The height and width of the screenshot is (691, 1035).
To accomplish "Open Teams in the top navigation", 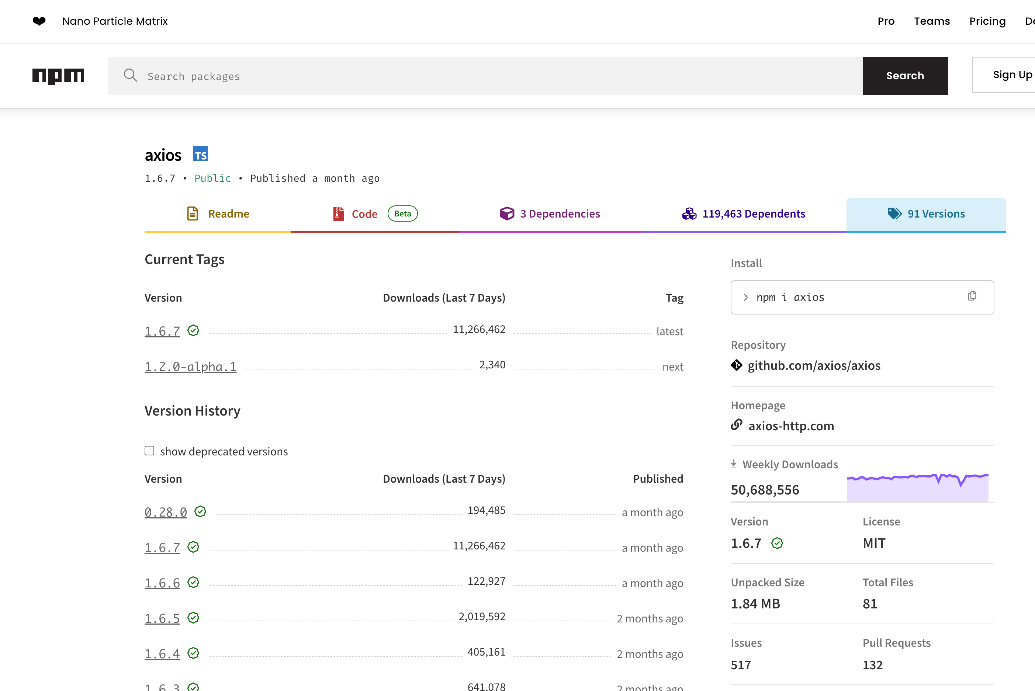I will [x=932, y=21].
